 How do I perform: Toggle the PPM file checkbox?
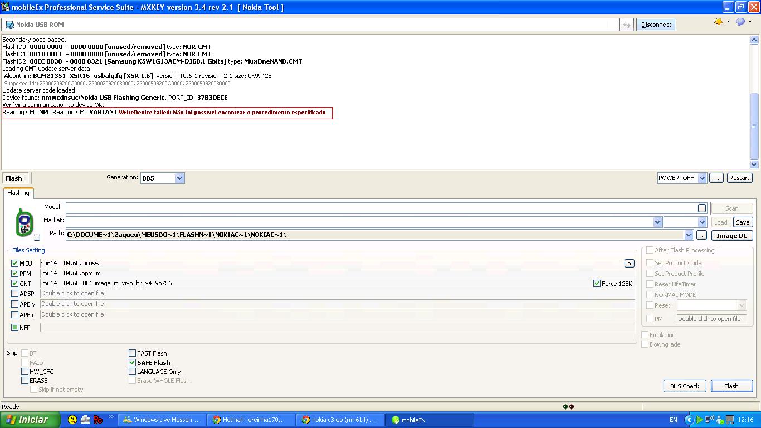[15, 274]
